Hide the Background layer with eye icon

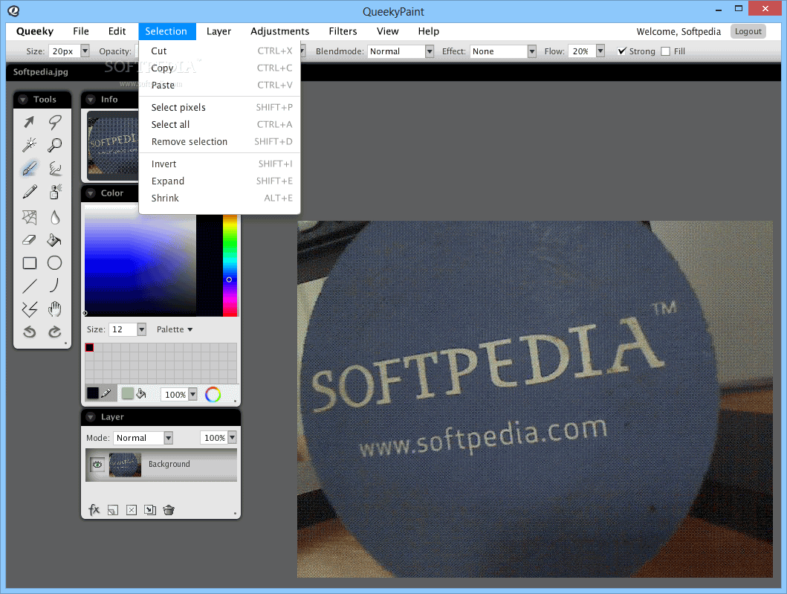pyautogui.click(x=97, y=465)
